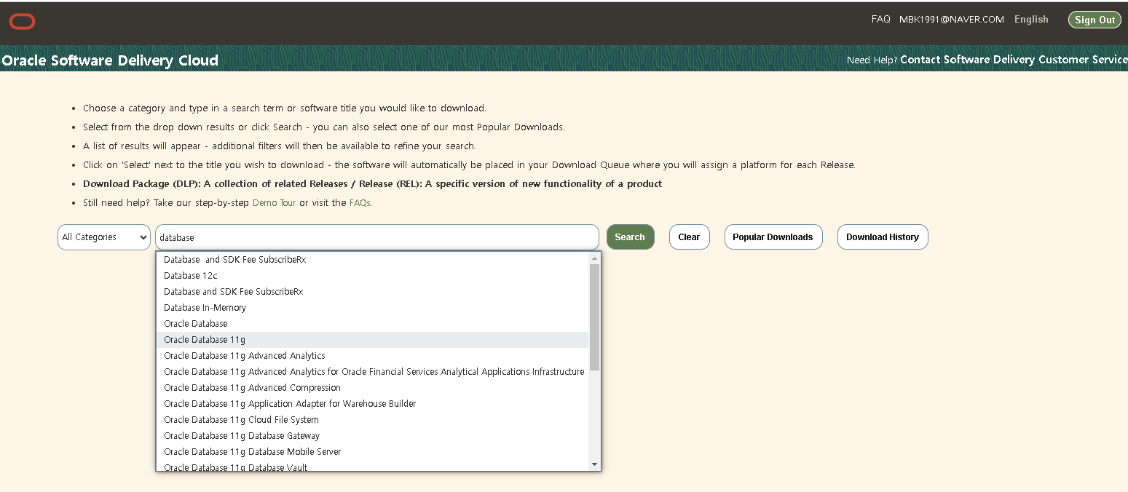Click the Sign Out button

[1095, 20]
